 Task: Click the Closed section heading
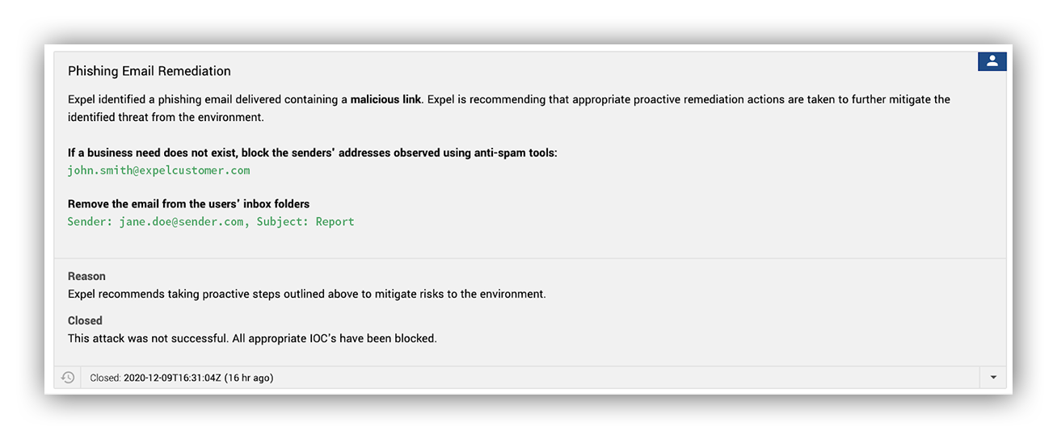85,320
